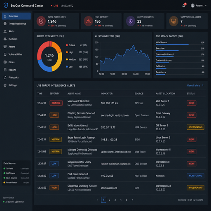Click the Active Incidents target icon
Viewport: 211px width, 211px height.
131,21
